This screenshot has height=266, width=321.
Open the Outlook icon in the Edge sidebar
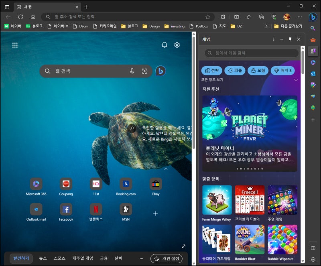coord(313,73)
